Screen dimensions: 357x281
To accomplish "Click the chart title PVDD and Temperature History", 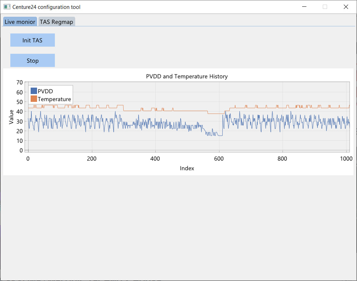I will click(x=187, y=77).
